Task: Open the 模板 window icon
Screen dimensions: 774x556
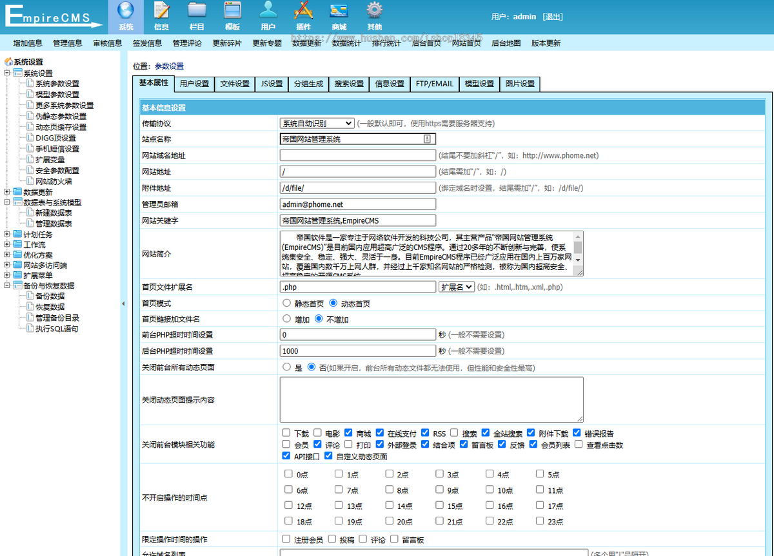Action: click(x=232, y=11)
